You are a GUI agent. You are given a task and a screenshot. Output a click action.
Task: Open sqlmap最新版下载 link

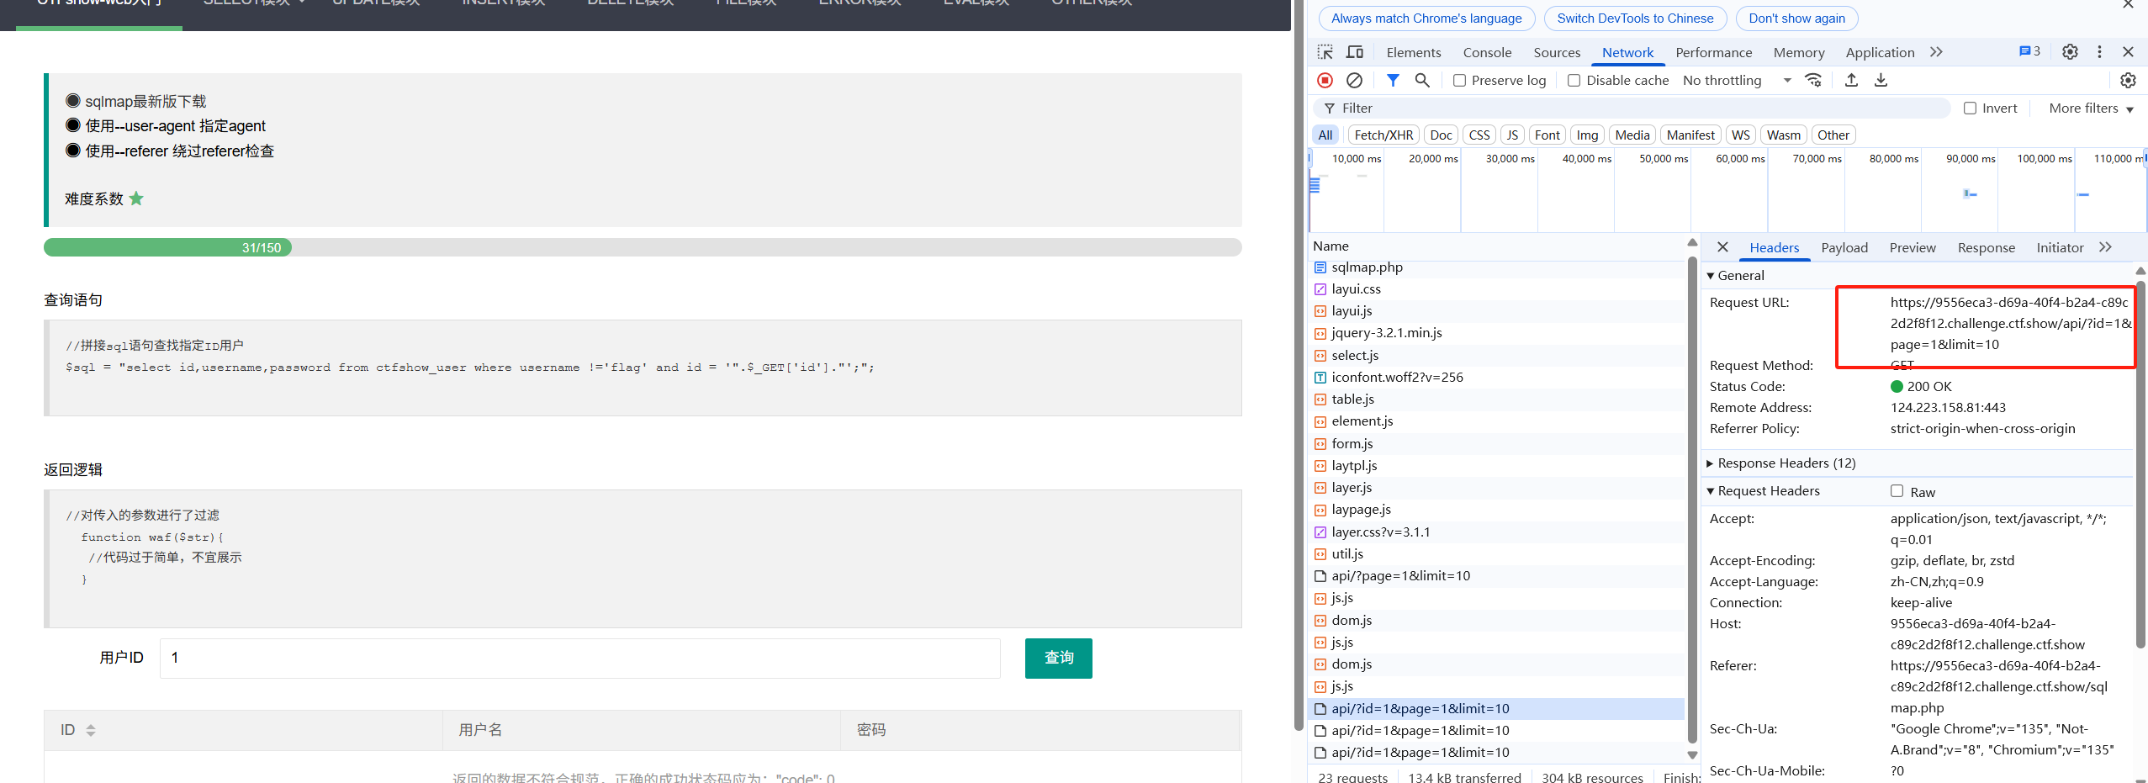tap(145, 101)
